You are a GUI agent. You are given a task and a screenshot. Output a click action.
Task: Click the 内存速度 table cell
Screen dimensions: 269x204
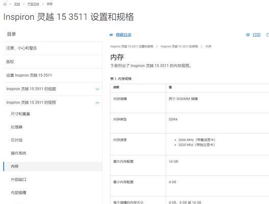pyautogui.click(x=138, y=144)
